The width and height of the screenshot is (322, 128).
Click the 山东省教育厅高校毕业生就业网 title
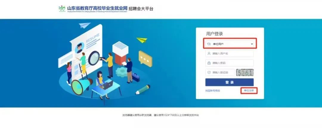[97, 8]
